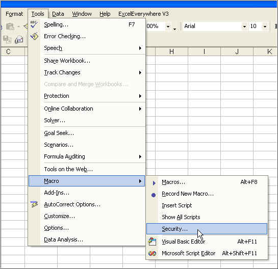The height and width of the screenshot is (269, 278).
Task: Expand the Protection submenu
Action: pyautogui.click(x=87, y=96)
